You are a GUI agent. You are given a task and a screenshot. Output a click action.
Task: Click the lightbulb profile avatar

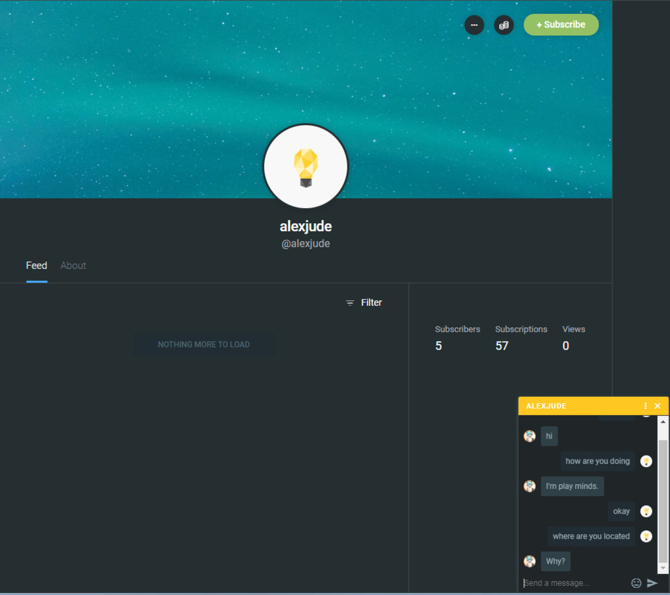point(306,166)
